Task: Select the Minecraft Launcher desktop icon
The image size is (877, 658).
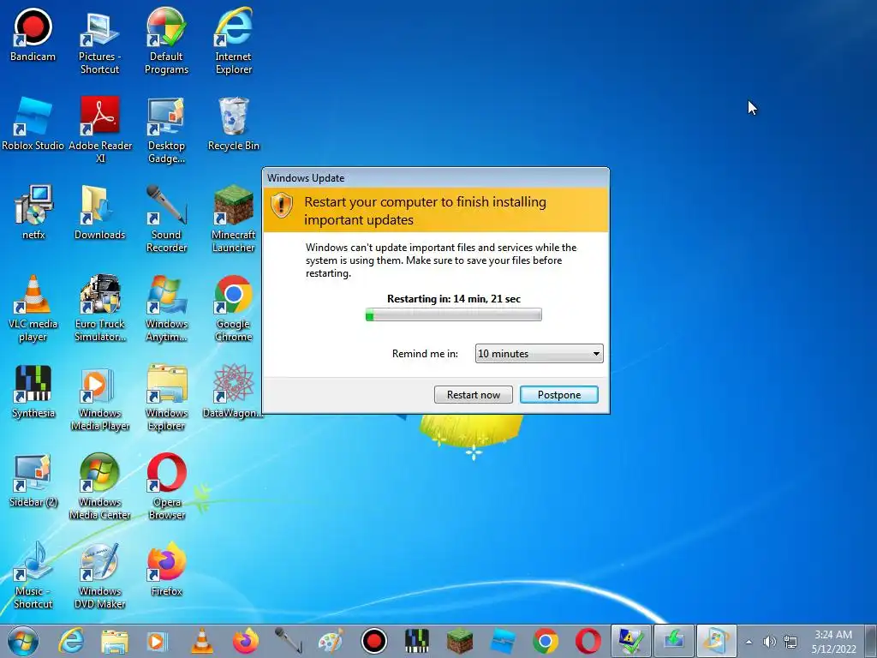Action: click(233, 220)
